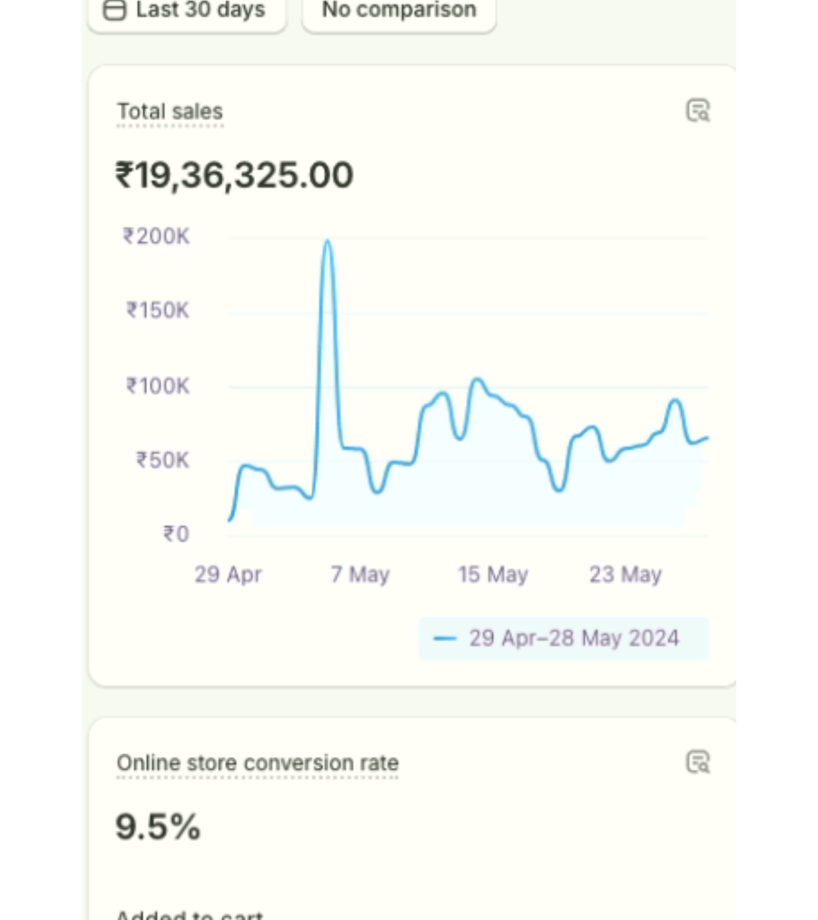Click the 9.5% conversion rate value
The height and width of the screenshot is (920, 818).
coord(157,826)
